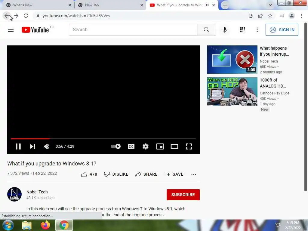The width and height of the screenshot is (308, 231).
Task: Click the SIGN IN button
Action: [x=282, y=30]
